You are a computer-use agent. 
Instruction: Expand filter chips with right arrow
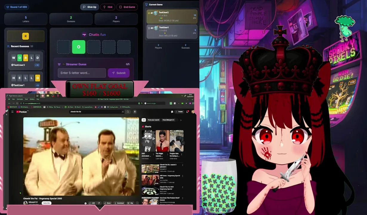(x=181, y=120)
